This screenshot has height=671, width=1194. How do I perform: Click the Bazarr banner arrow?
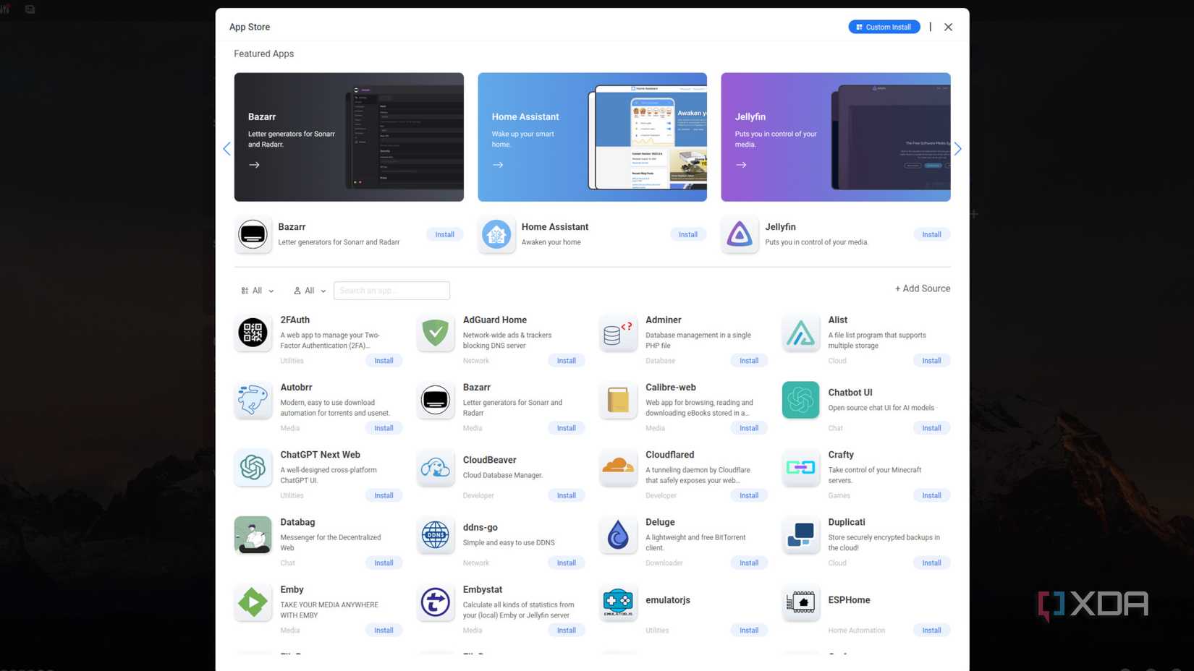pyautogui.click(x=254, y=165)
